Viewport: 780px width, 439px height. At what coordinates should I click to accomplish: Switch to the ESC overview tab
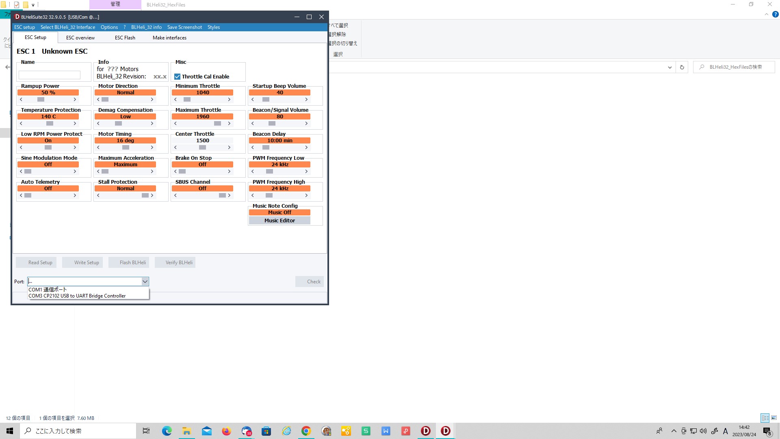point(80,37)
